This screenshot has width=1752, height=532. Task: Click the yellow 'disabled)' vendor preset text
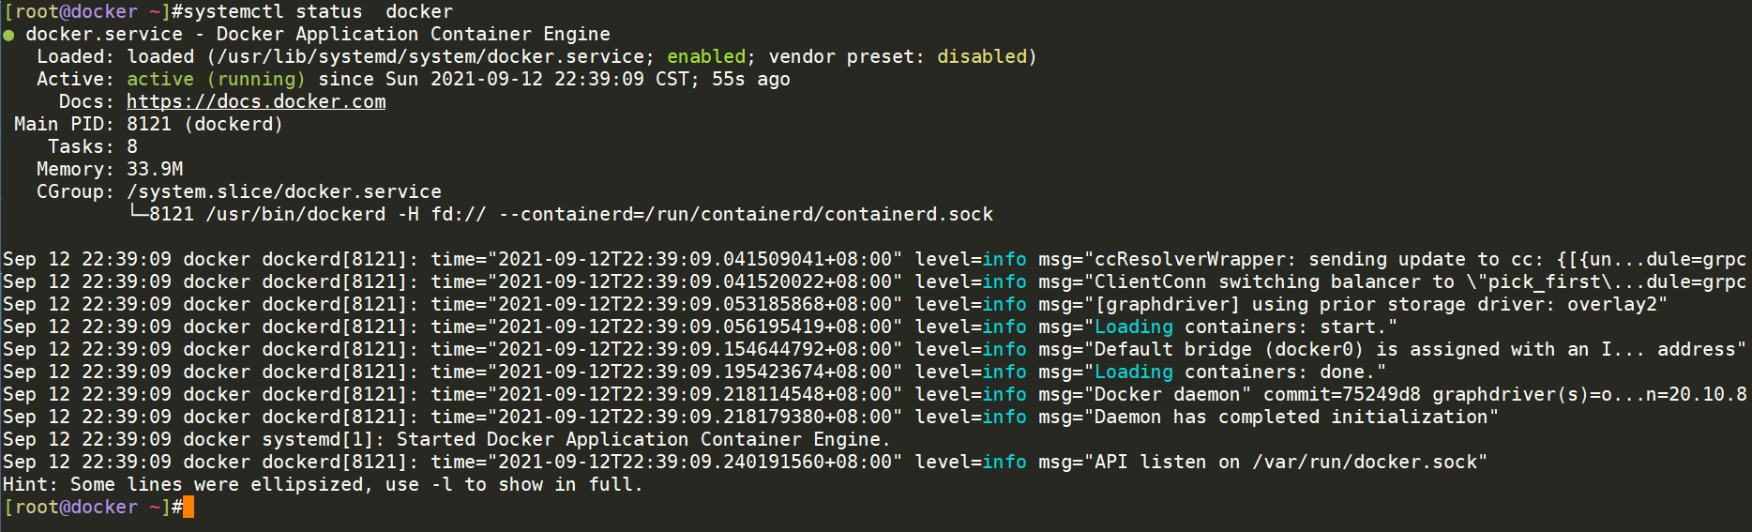988,56
